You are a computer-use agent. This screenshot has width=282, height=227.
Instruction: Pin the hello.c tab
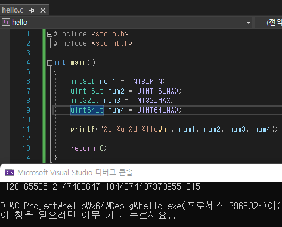(x=32, y=10)
